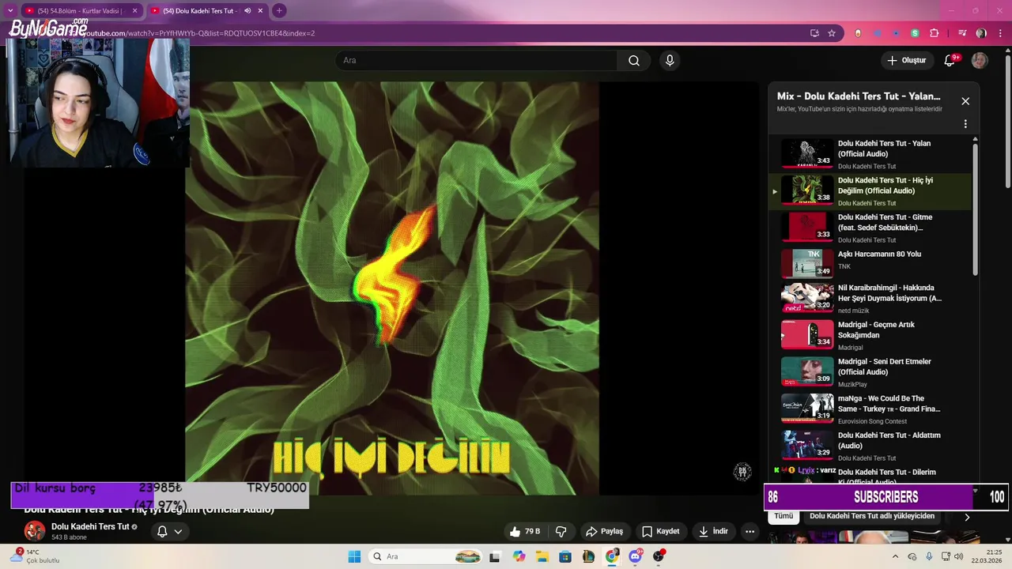
Task: Select the Tümü filter chip
Action: pos(784,516)
